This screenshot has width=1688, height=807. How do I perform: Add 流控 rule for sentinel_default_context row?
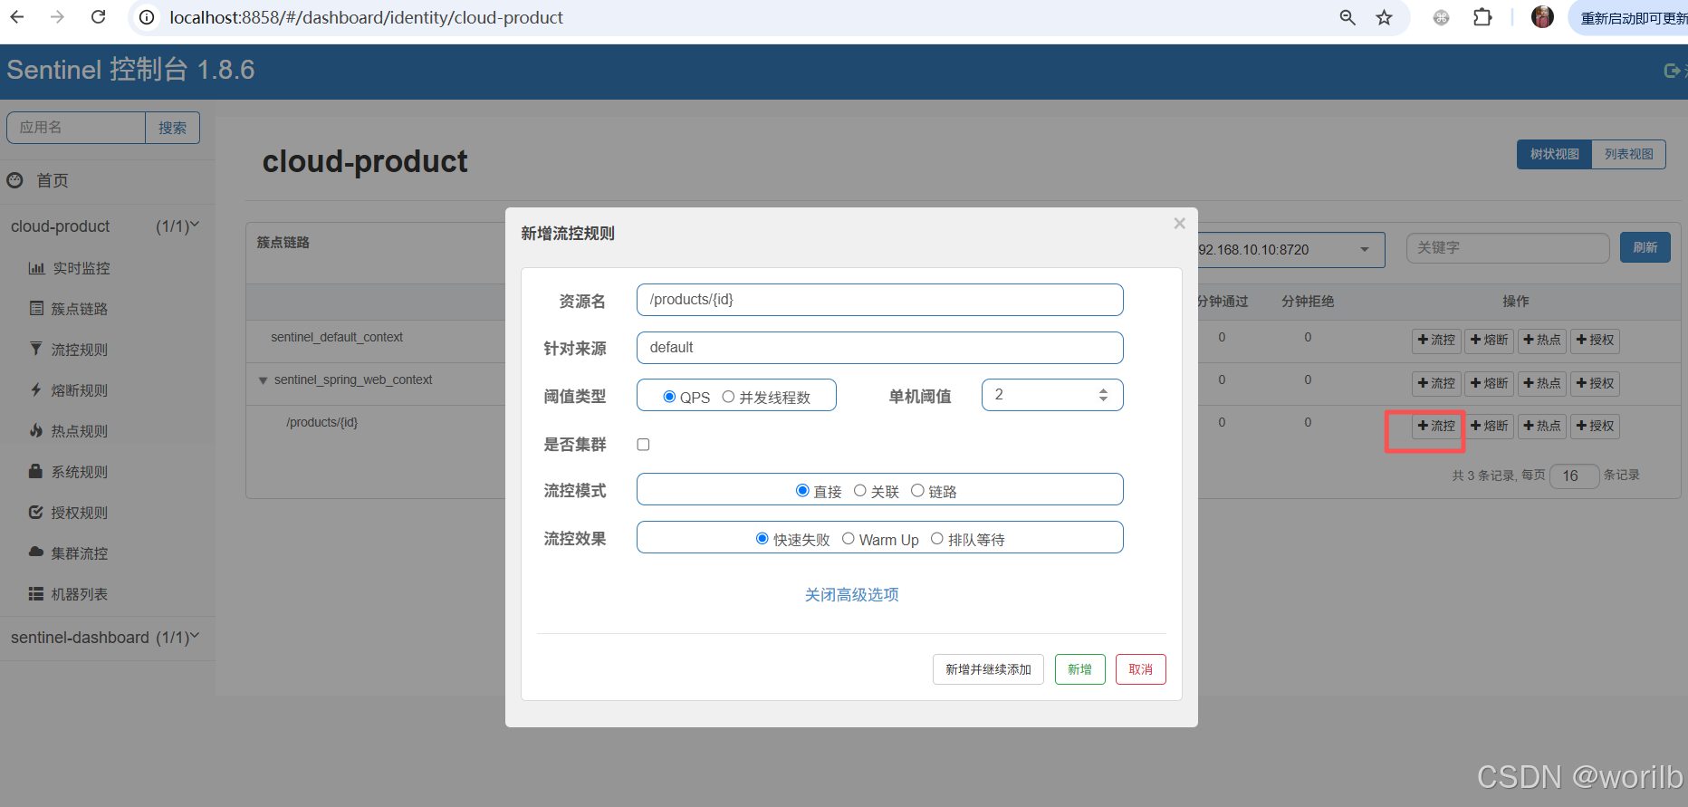[x=1436, y=341]
